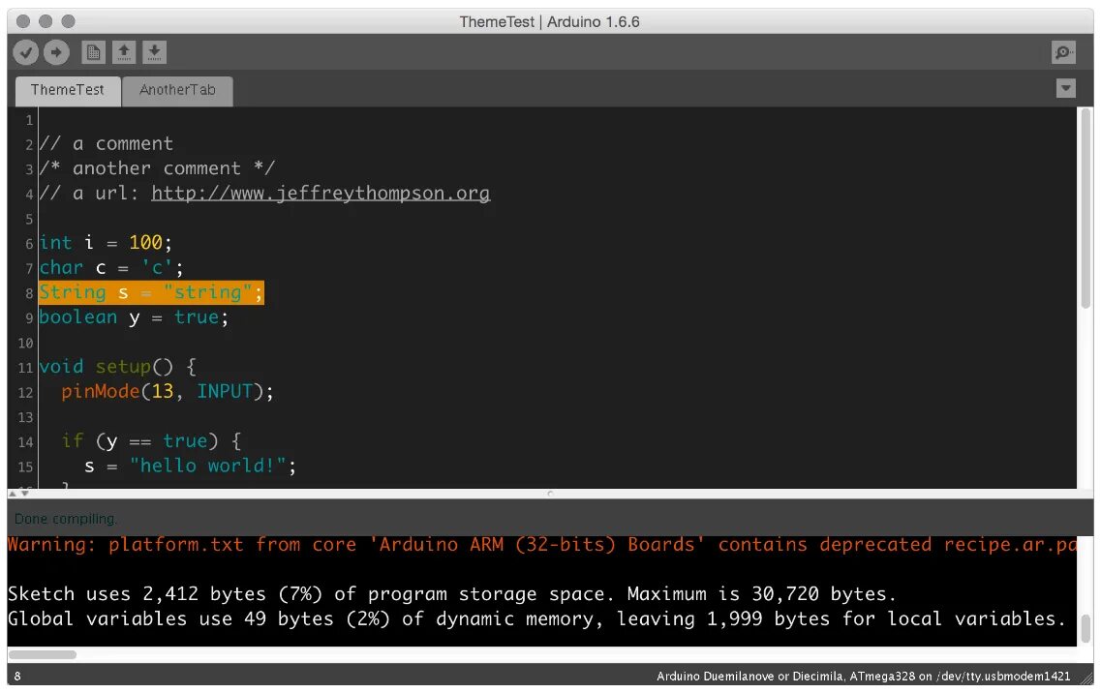The image size is (1101, 693).
Task: Click the 'Sketch uses 2,412 bytes' console line
Action: point(452,594)
